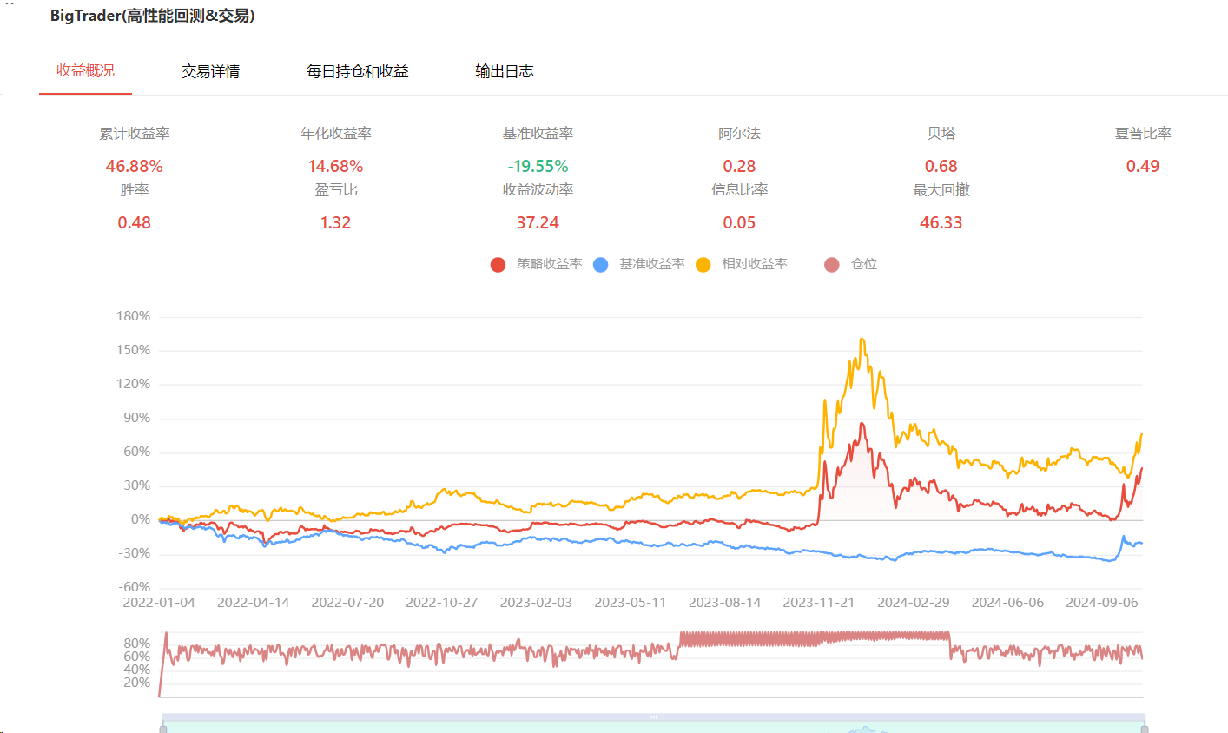
Task: Click the 180% y-axis label
Action: tap(134, 316)
